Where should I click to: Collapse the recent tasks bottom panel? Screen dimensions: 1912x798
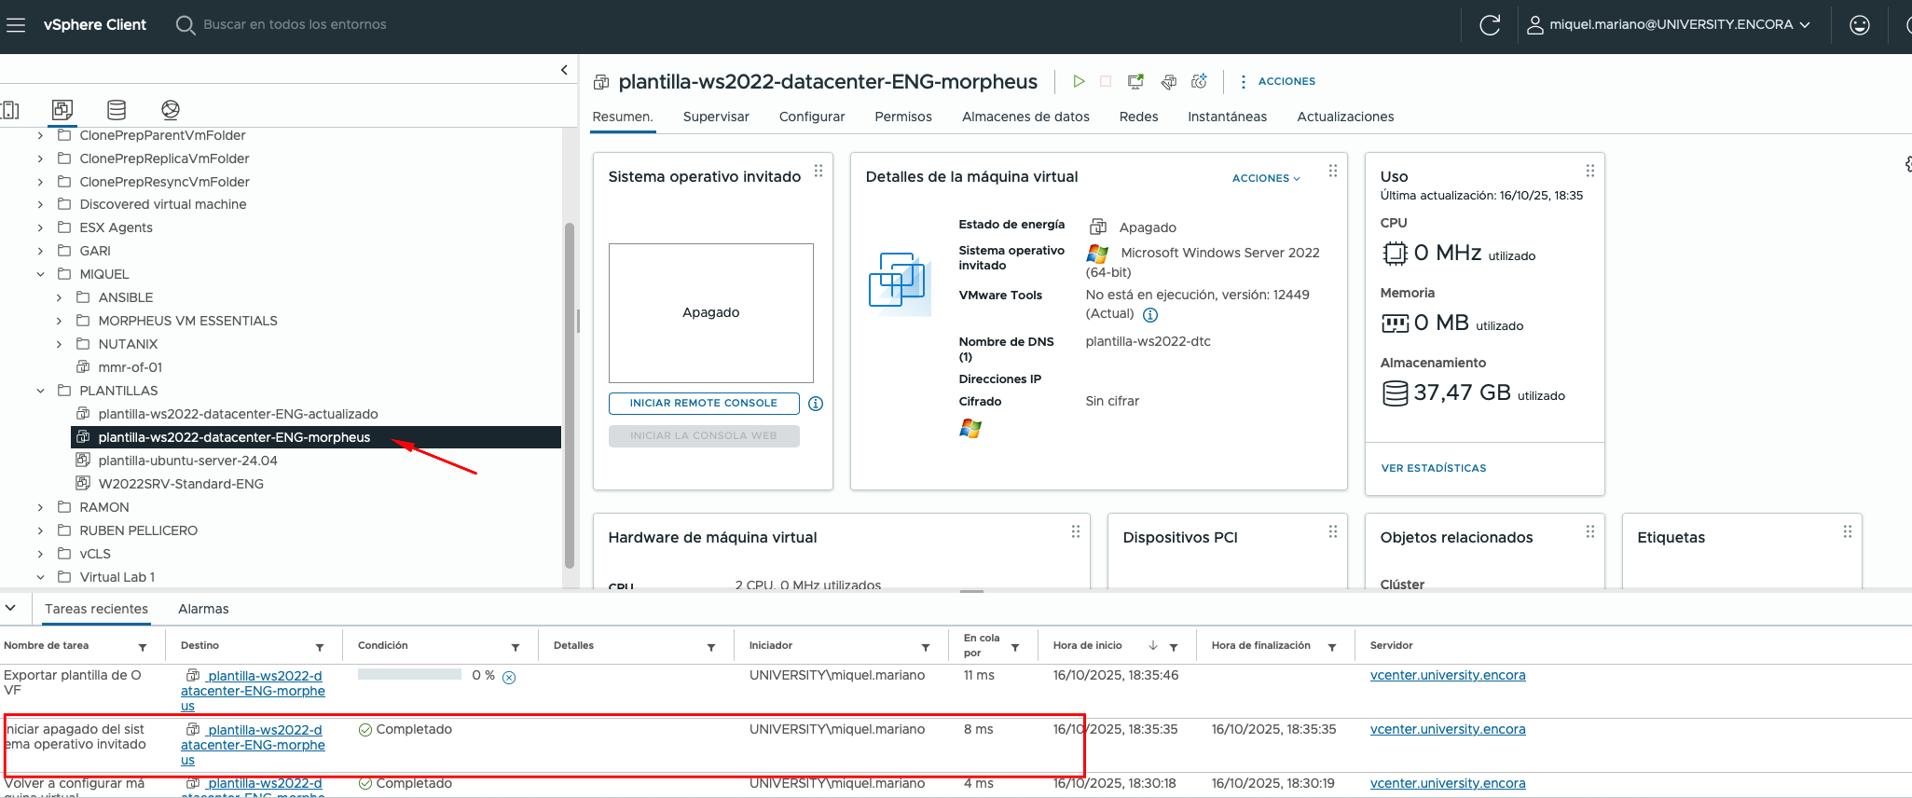pos(10,608)
